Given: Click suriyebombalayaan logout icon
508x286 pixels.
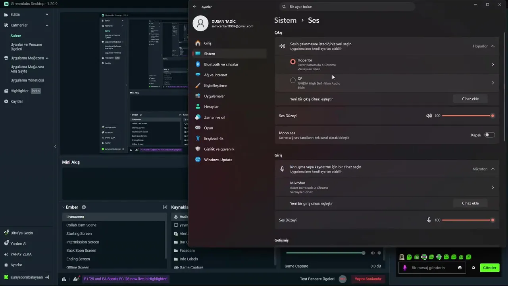Looking at the screenshot, I should tap(47, 277).
